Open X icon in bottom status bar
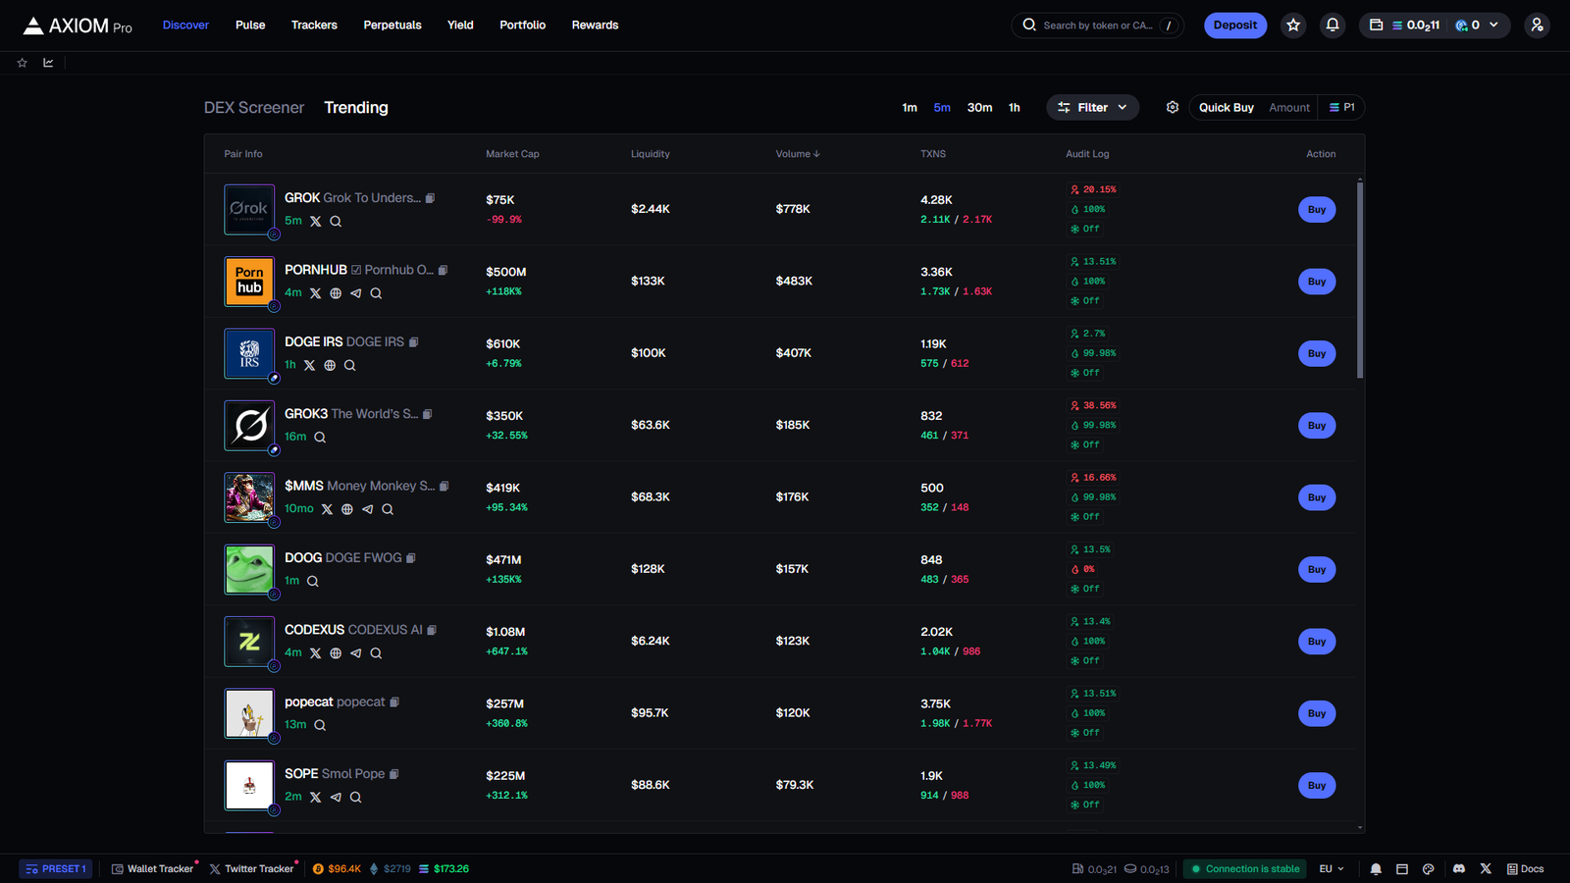1570x883 pixels. (x=1486, y=869)
